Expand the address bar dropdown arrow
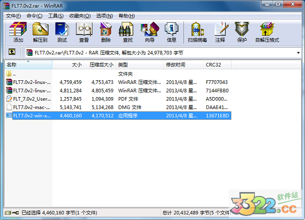 coord(298,53)
